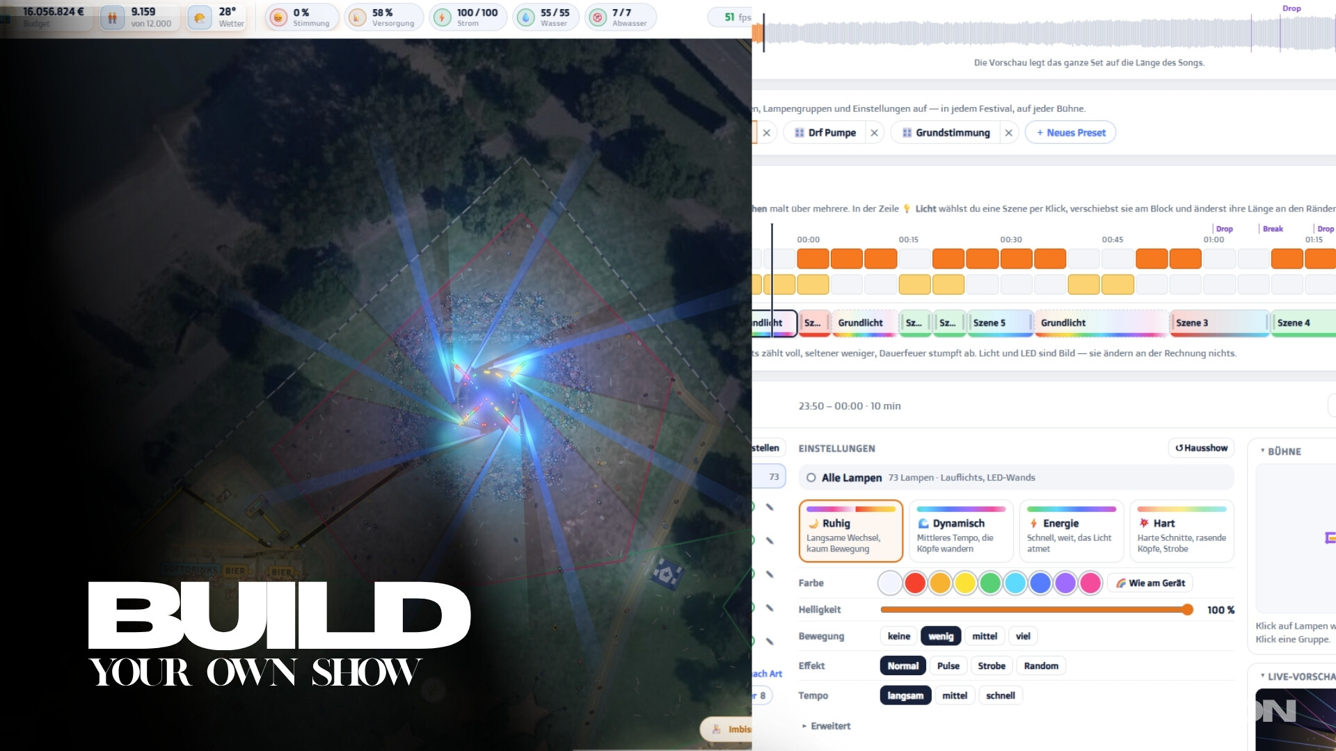Select the Energie mood card
Viewport: 1336px width, 751px height.
click(x=1072, y=531)
